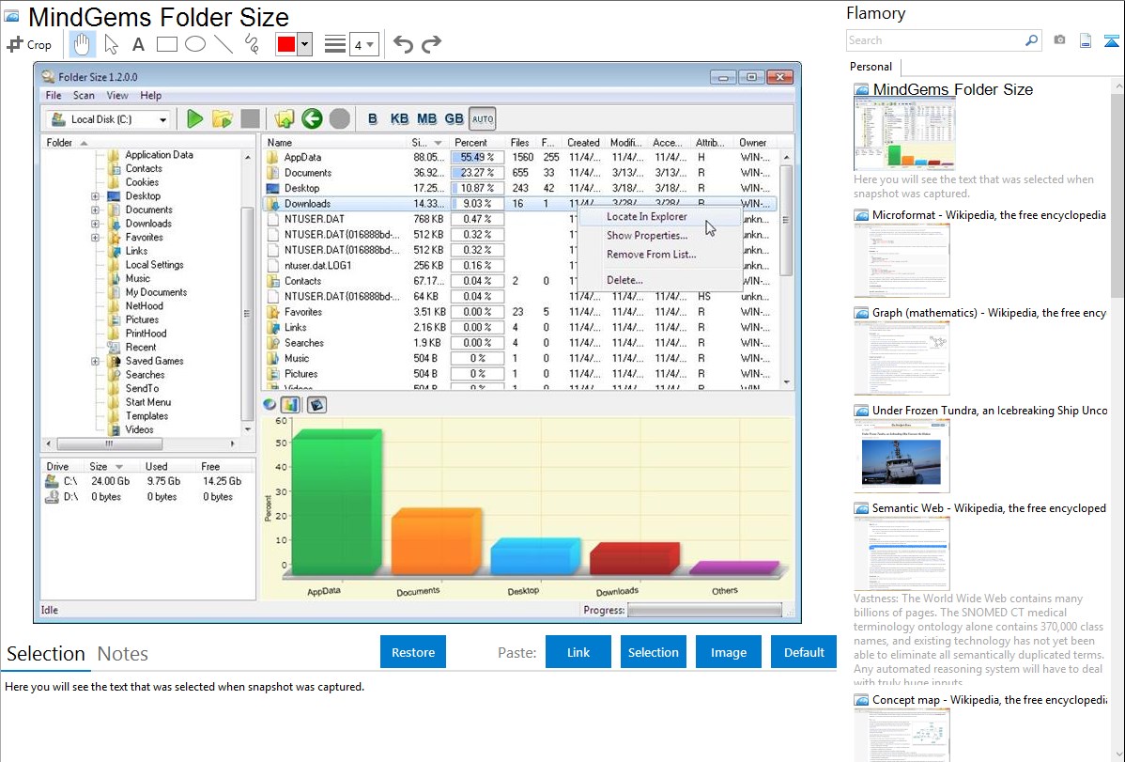The height and width of the screenshot is (762, 1125).
Task: Select the text annotation tool
Action: [x=138, y=44]
